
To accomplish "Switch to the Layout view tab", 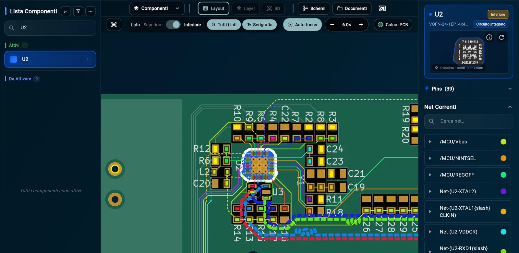I will [x=213, y=8].
